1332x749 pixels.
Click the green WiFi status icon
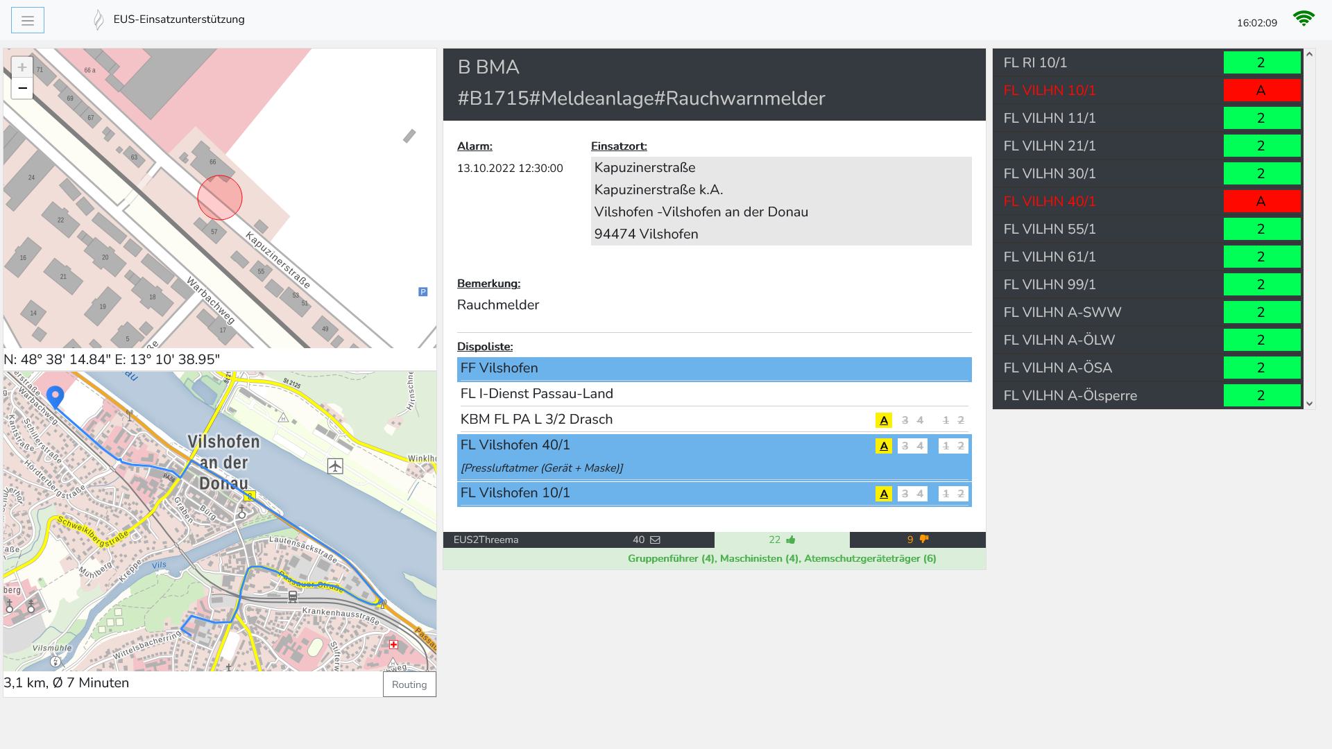pos(1304,19)
